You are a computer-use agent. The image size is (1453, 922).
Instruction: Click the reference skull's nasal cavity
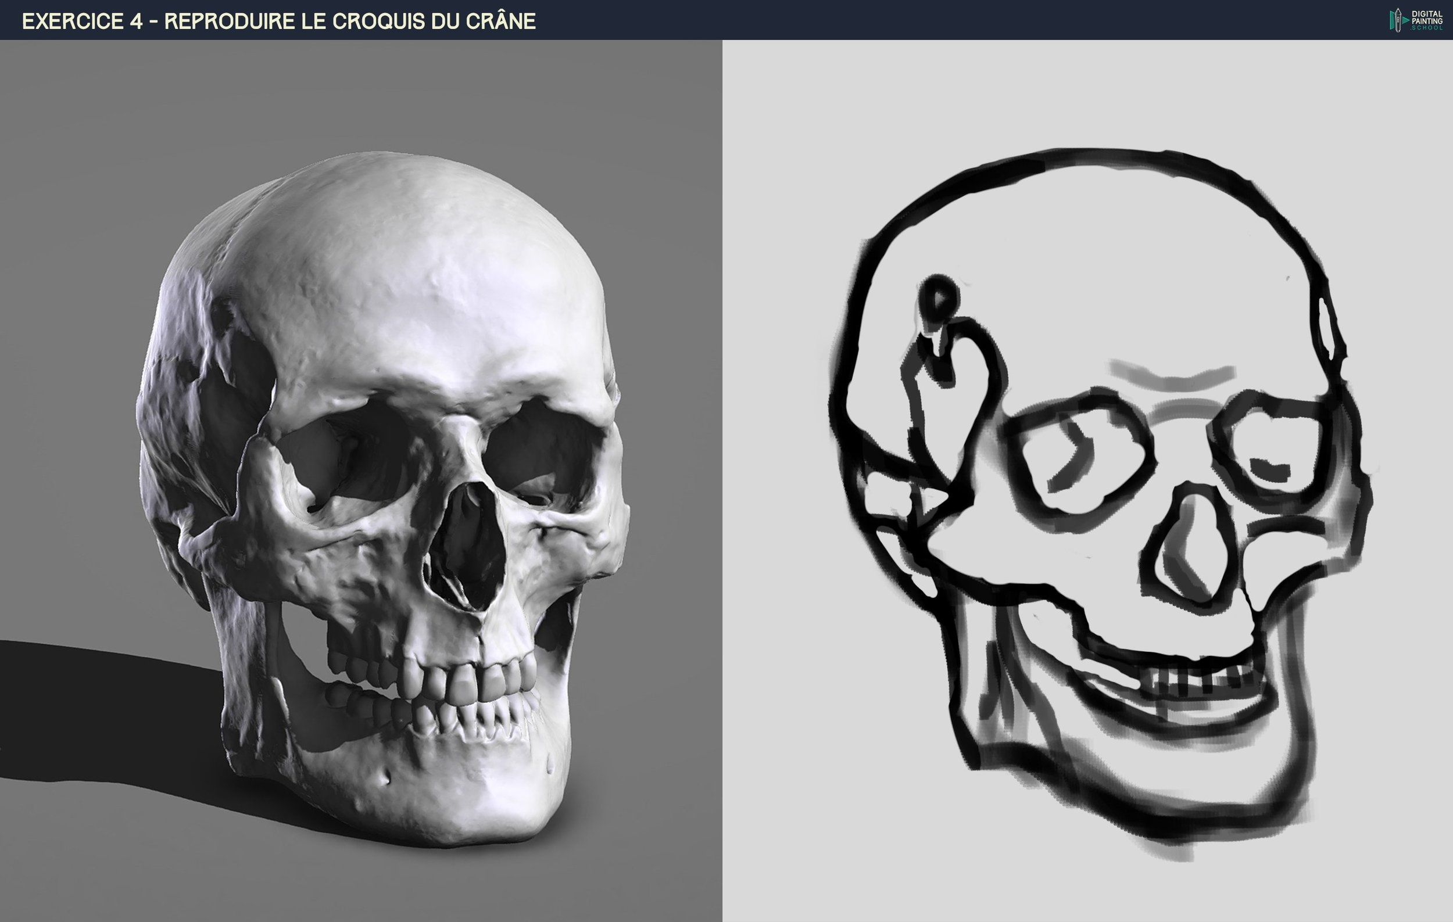[466, 540]
